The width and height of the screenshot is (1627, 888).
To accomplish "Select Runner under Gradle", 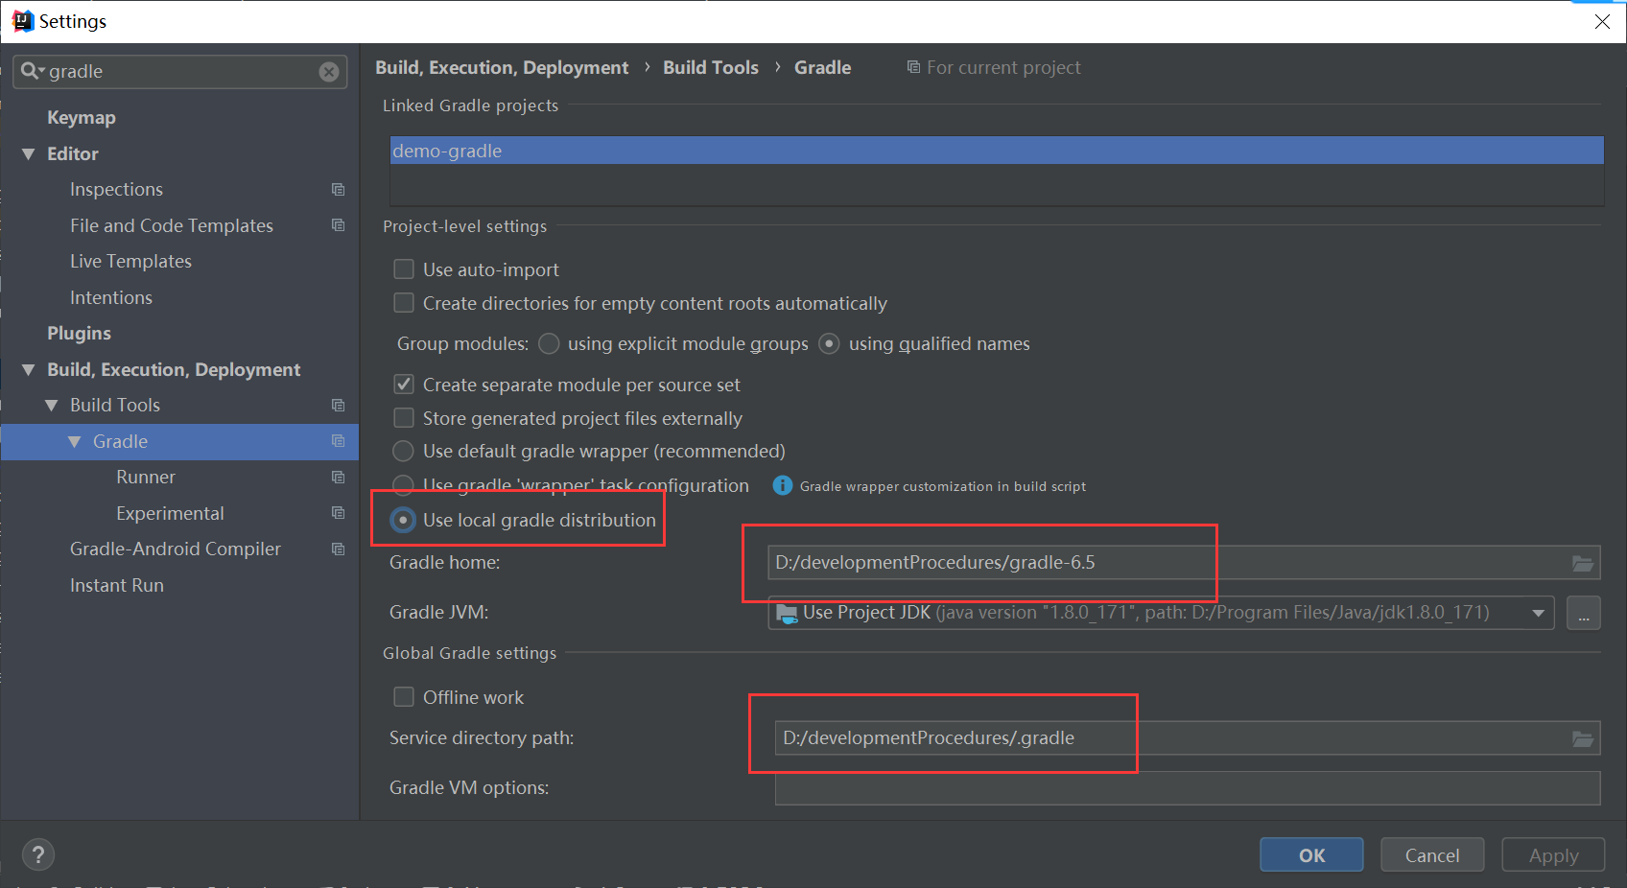I will tap(146, 478).
